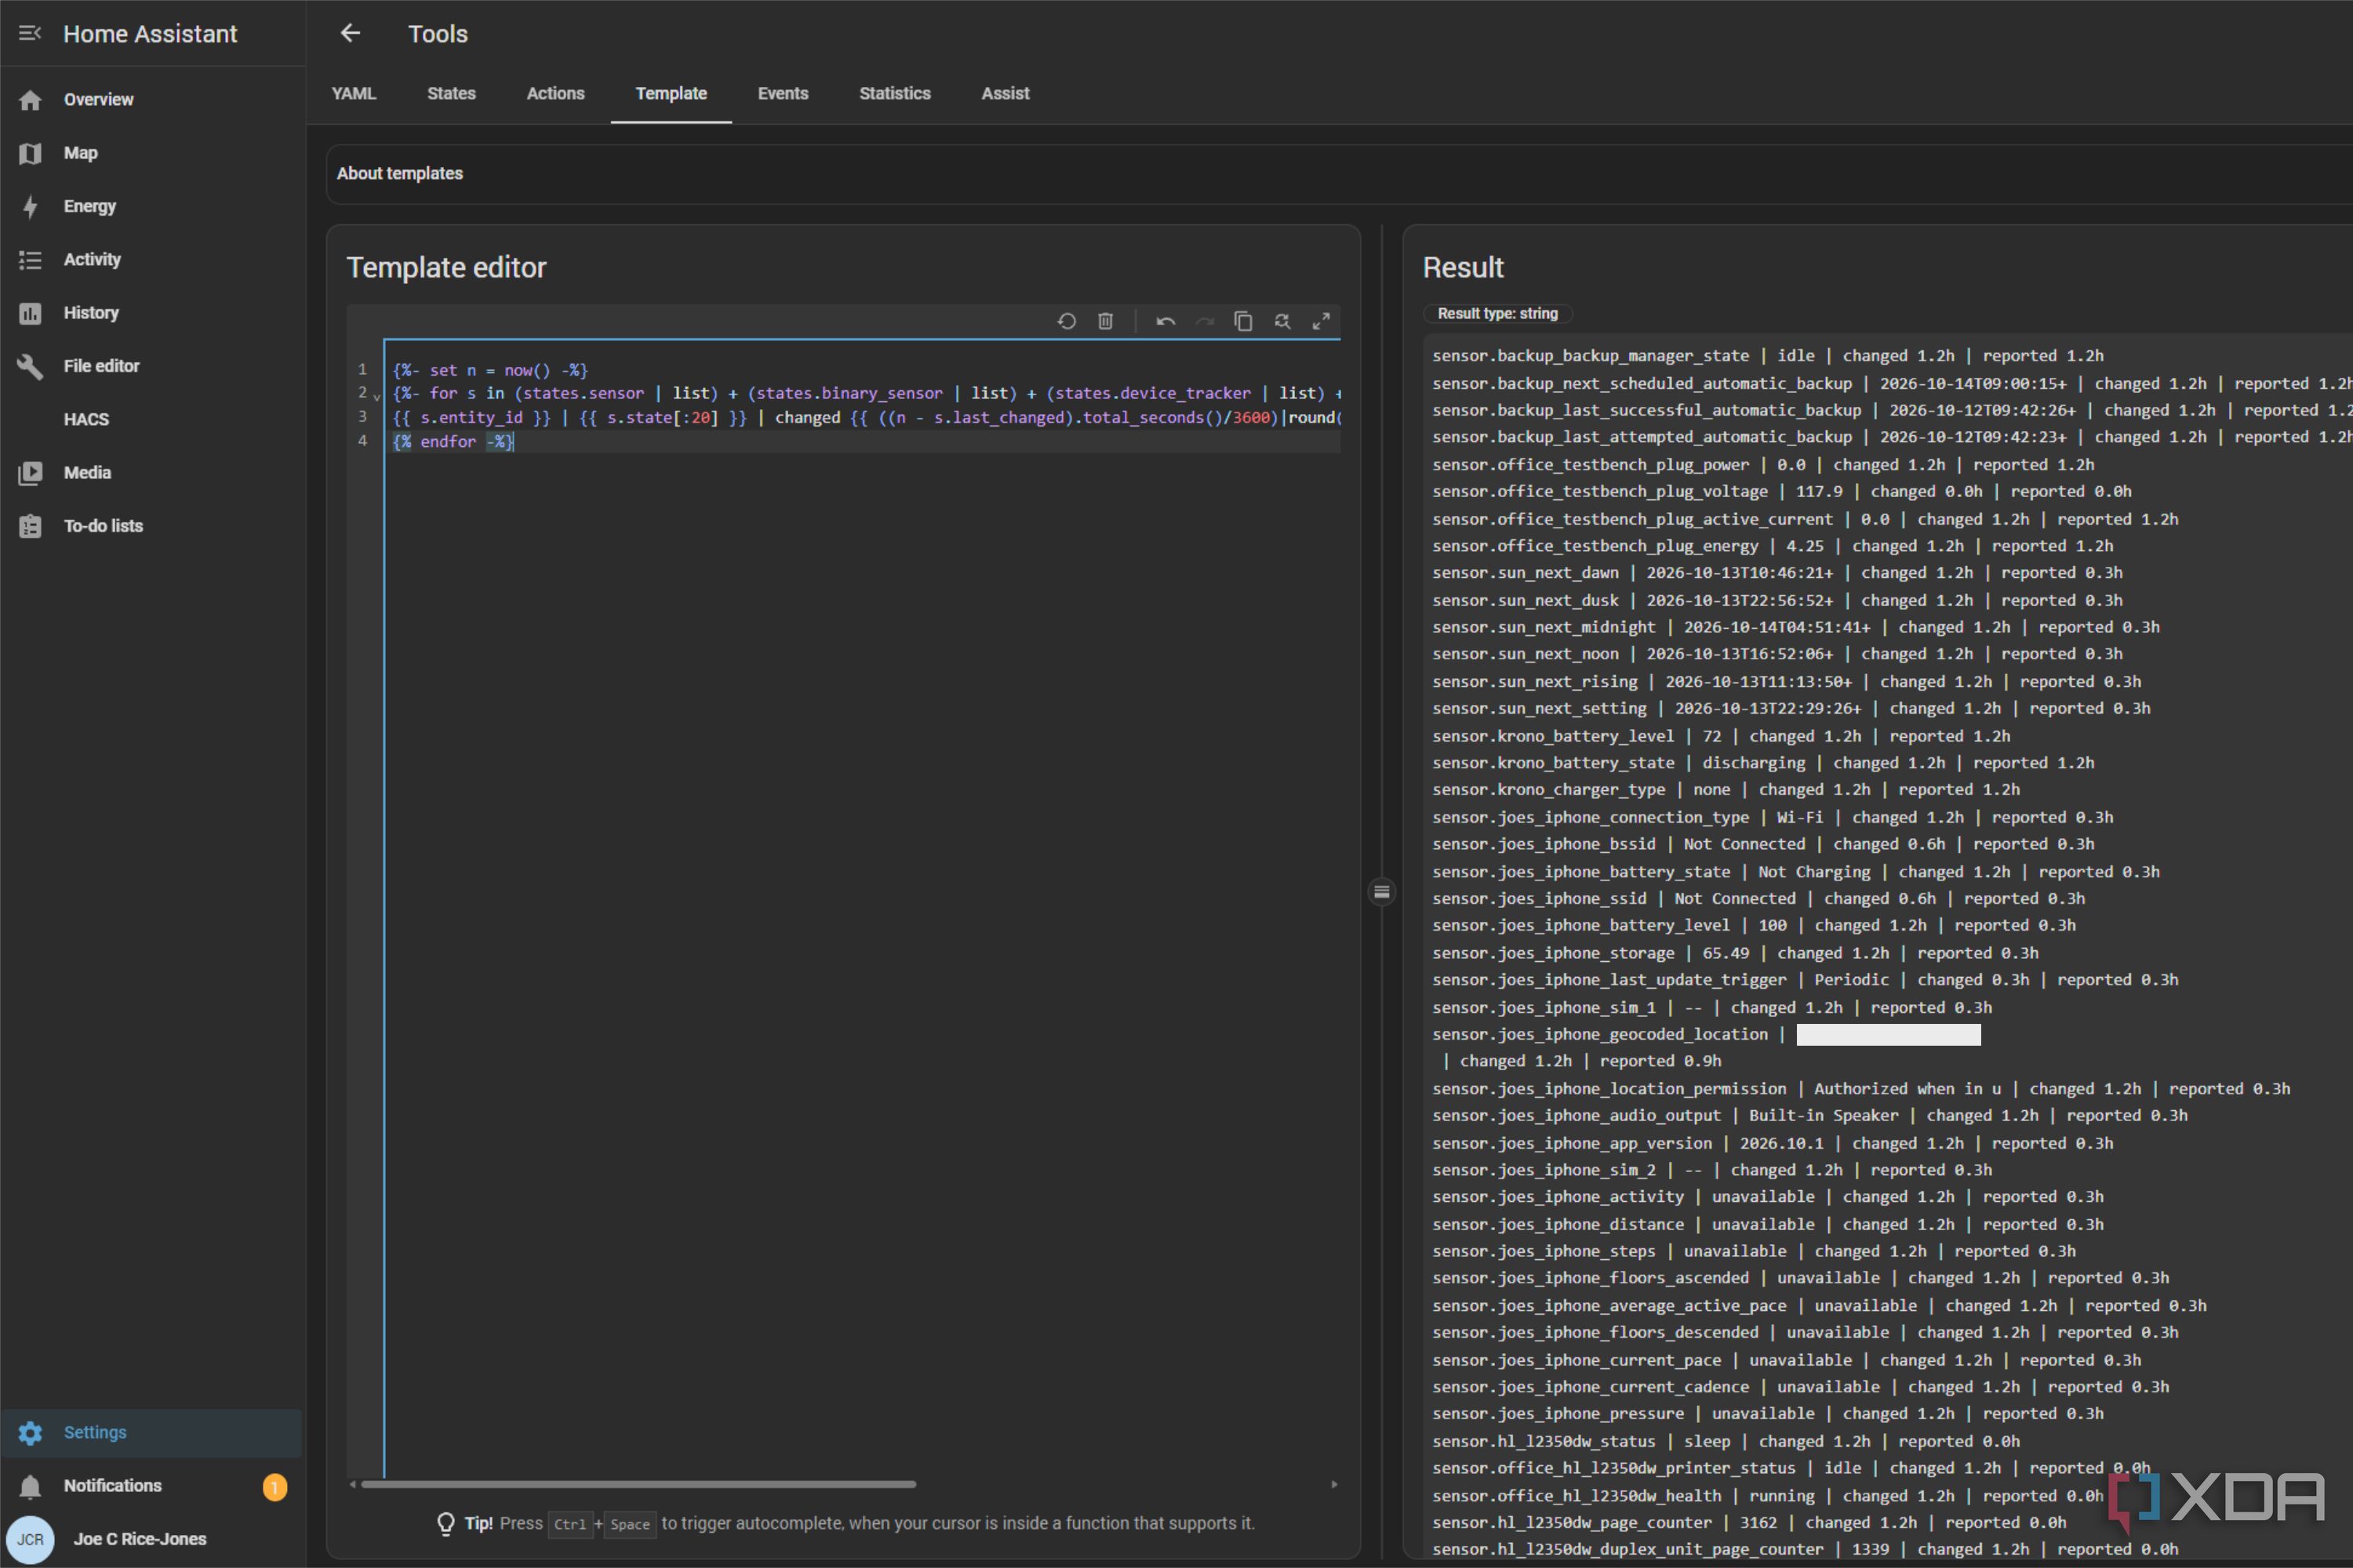Clear the template with the trash icon
The height and width of the screenshot is (1568, 2353).
[1105, 321]
